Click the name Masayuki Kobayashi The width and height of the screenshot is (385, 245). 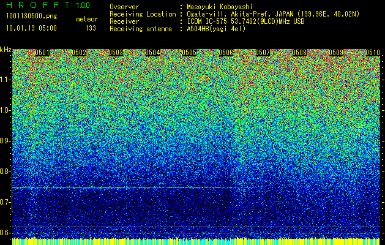pos(220,7)
